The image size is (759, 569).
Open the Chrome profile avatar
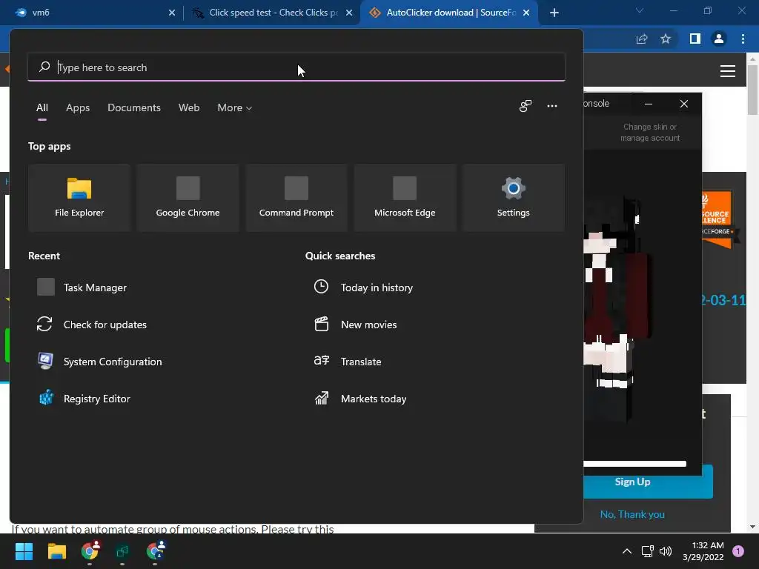point(719,39)
